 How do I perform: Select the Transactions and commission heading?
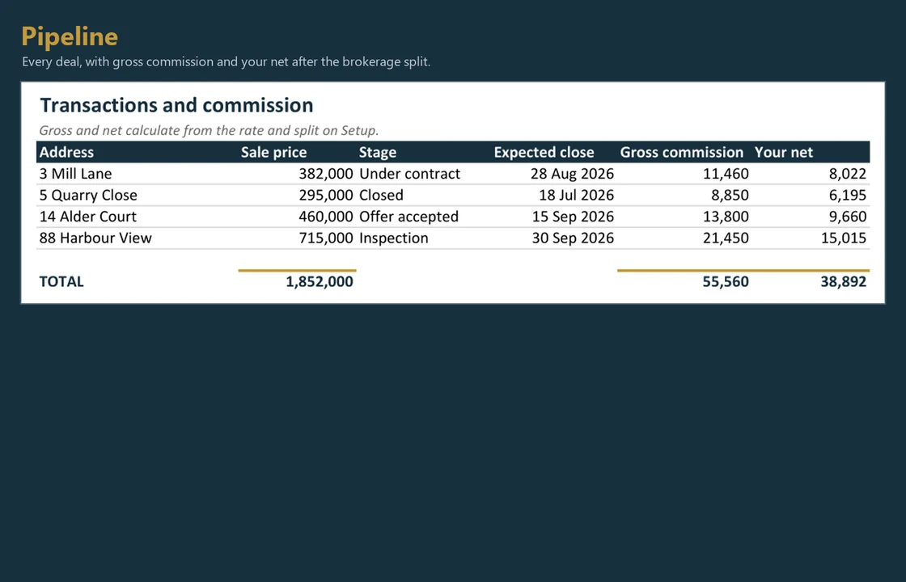[x=176, y=105]
